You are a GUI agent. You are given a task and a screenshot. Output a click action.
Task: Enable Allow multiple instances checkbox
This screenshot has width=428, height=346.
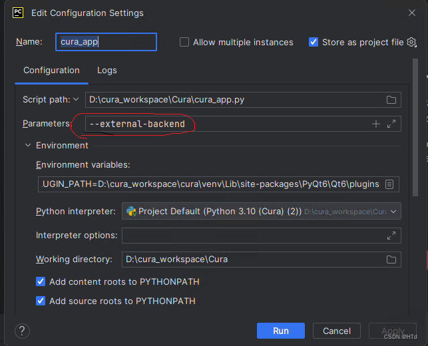pyautogui.click(x=184, y=42)
